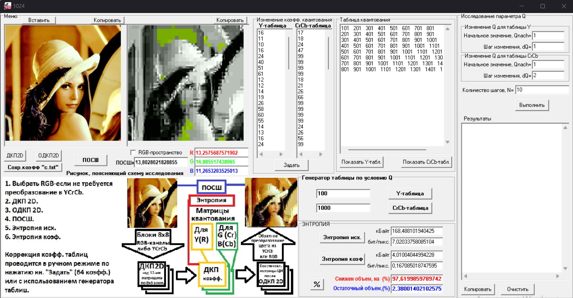
Task: Click the blue B value field
Action: [221, 171]
